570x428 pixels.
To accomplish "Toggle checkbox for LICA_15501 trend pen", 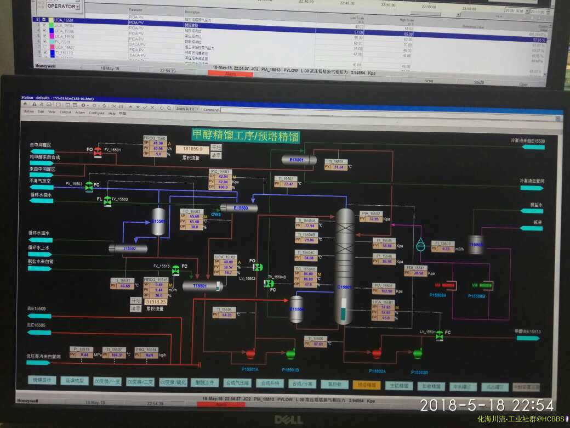I will (45, 20).
